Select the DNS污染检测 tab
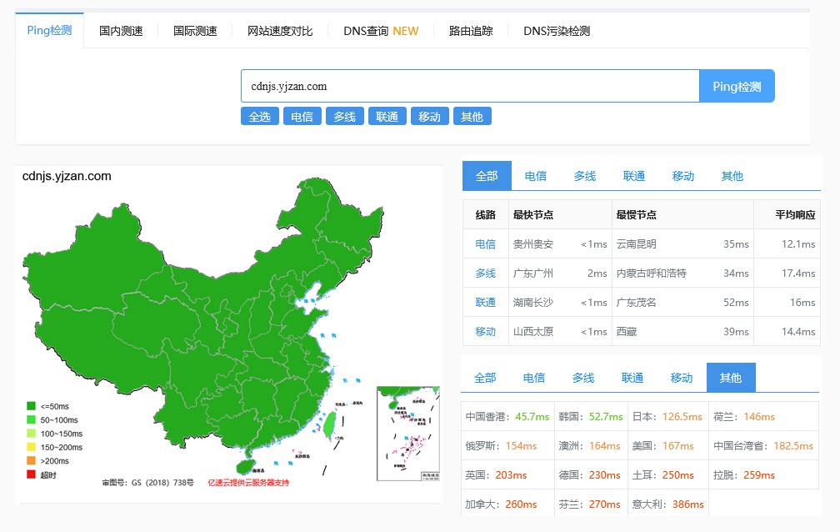 pyautogui.click(x=557, y=31)
